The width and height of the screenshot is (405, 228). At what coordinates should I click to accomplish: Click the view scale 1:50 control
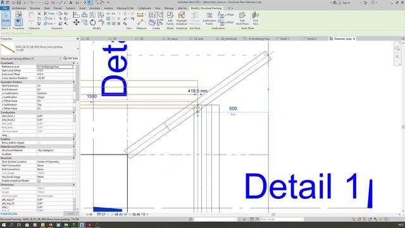point(89,214)
